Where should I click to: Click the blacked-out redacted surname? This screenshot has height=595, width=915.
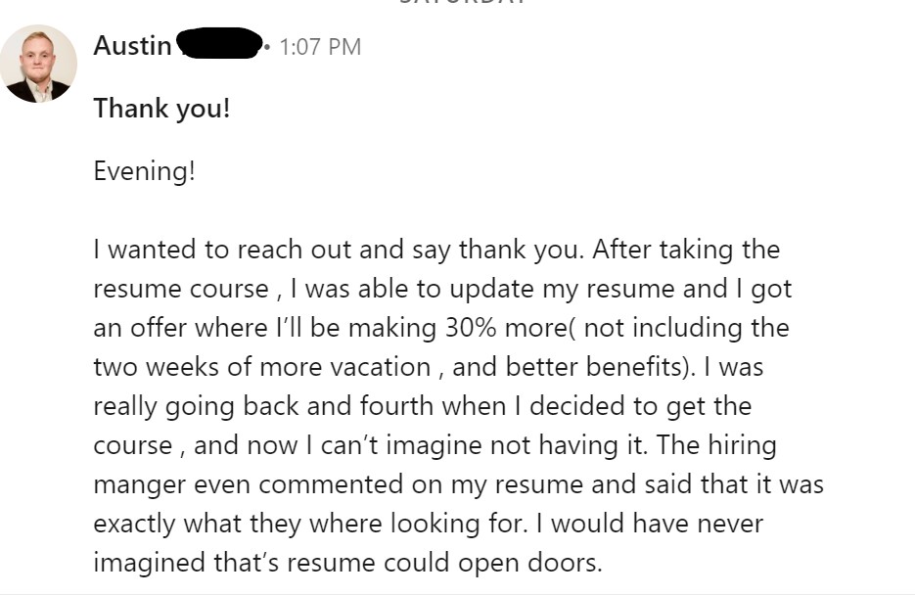click(219, 43)
